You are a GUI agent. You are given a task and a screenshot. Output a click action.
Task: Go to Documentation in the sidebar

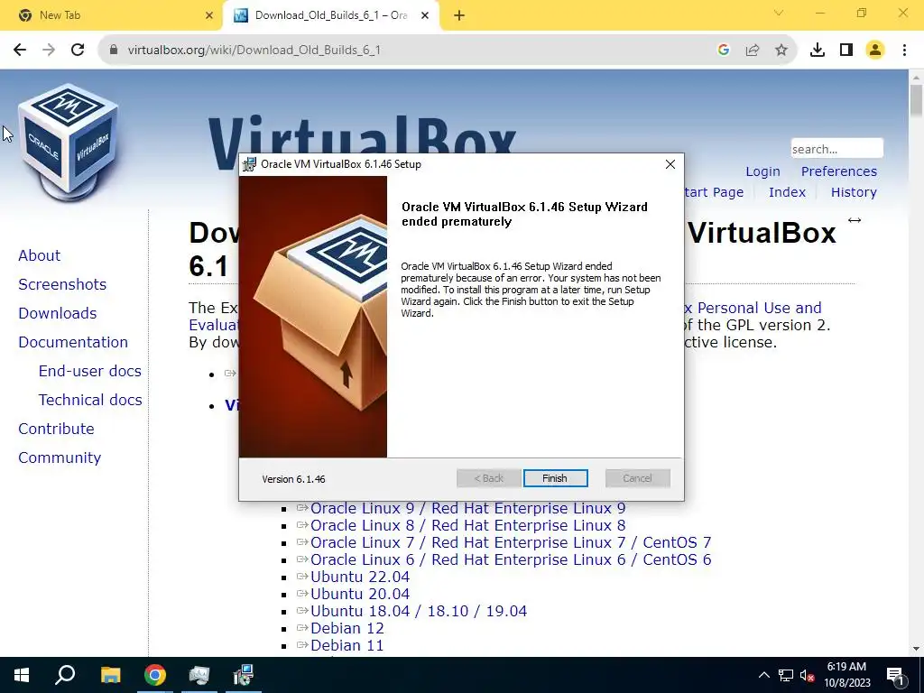coord(72,342)
